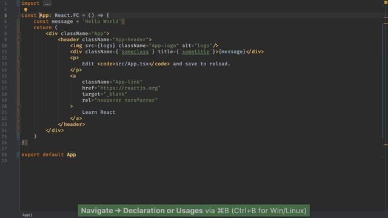Click line number 28 in the gutter
Viewport: 388px width, 218px height.
[x=4, y=155]
